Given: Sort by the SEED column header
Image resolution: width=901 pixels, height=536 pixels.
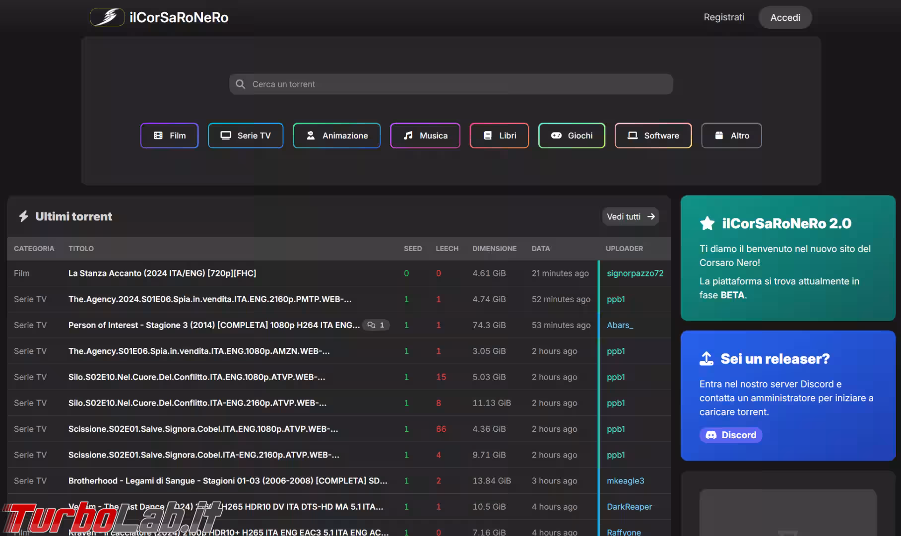Looking at the screenshot, I should click(x=413, y=249).
